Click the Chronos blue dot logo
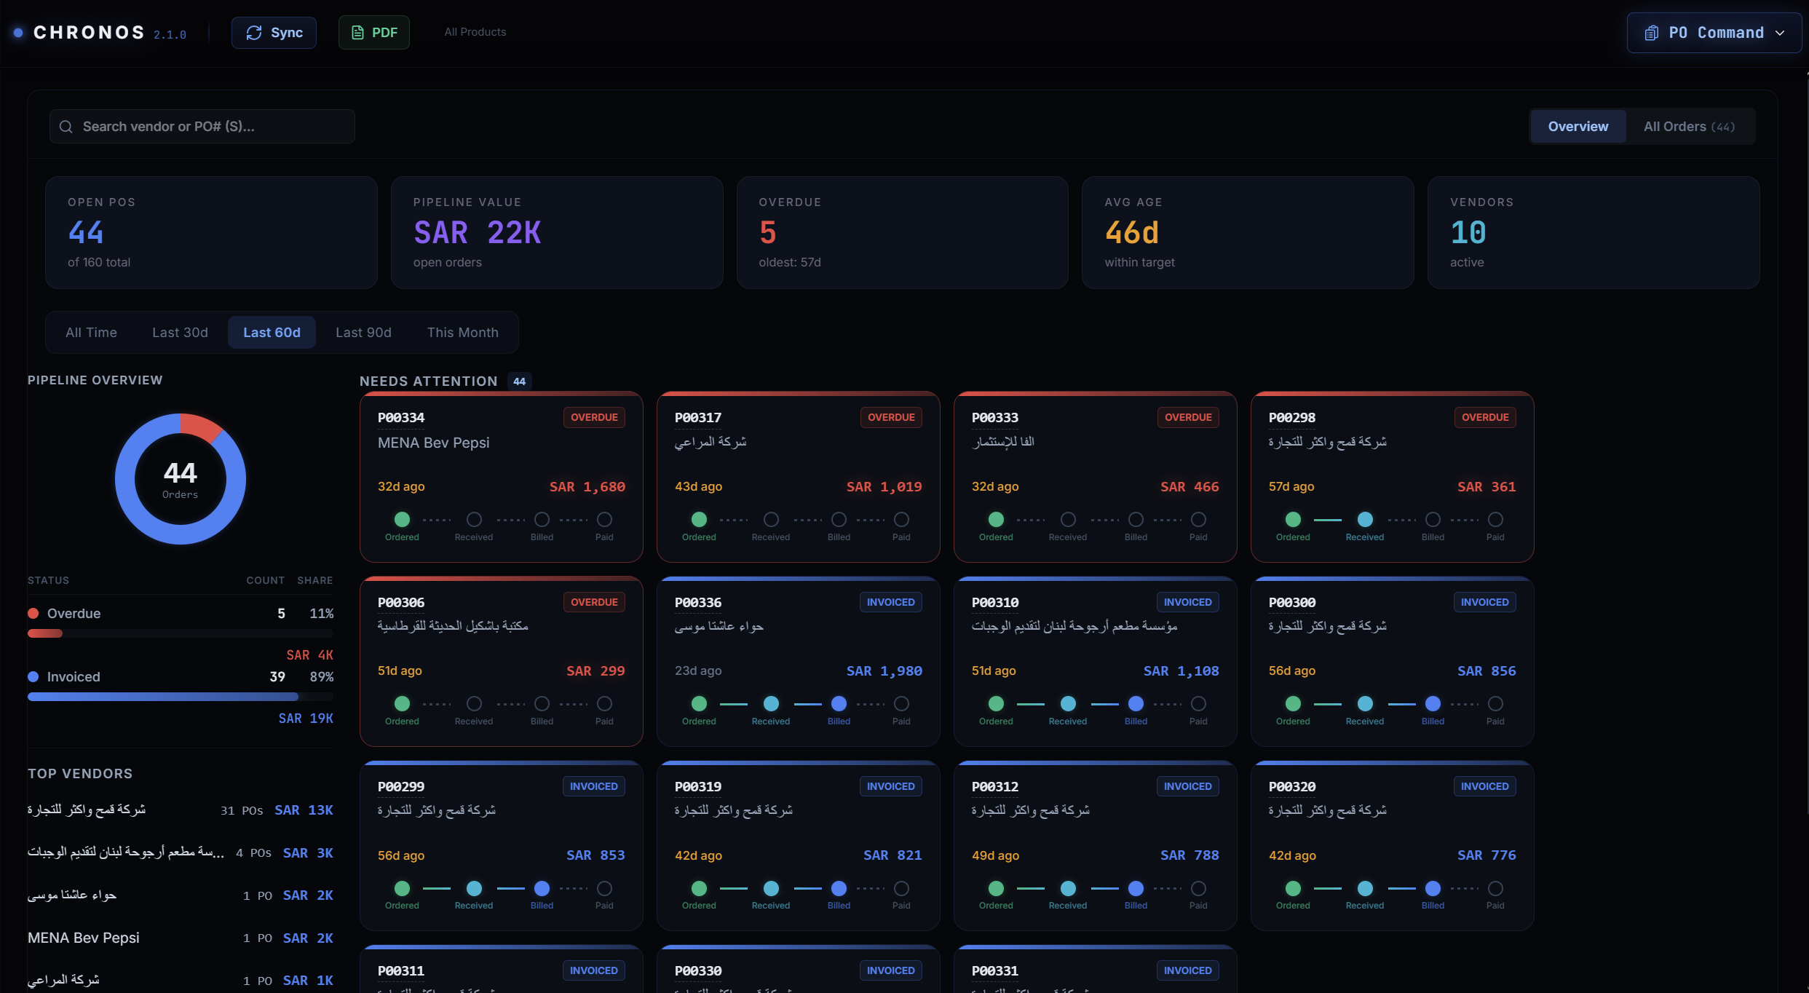Viewport: 1809px width, 993px height. 18,33
